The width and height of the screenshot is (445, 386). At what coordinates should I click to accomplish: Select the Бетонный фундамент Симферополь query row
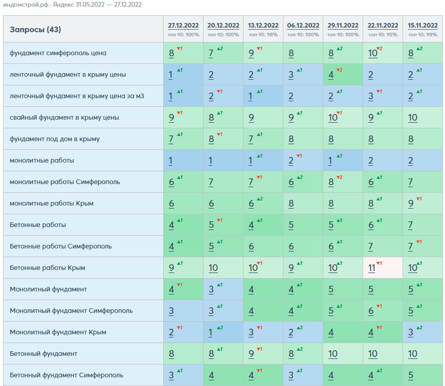click(66, 375)
